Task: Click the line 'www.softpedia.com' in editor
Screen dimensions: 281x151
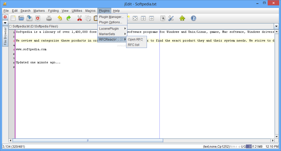Action: point(31,49)
